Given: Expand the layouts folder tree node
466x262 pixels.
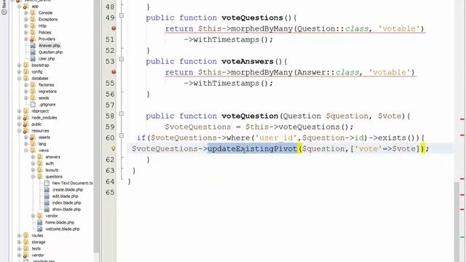Looking at the screenshot, I should click(33, 170).
